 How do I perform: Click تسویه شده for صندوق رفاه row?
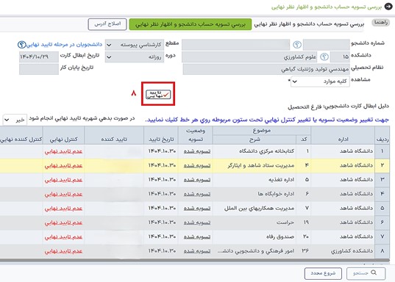click(x=197, y=236)
